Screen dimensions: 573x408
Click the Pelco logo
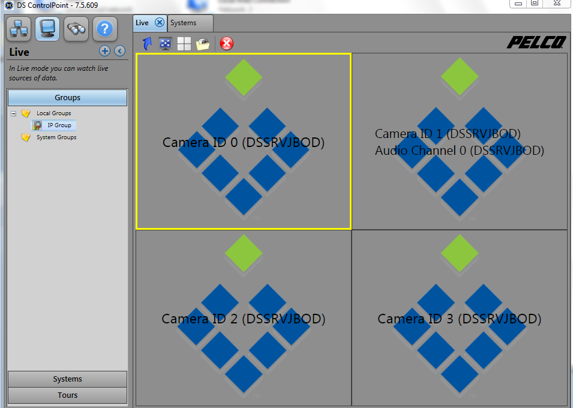536,43
